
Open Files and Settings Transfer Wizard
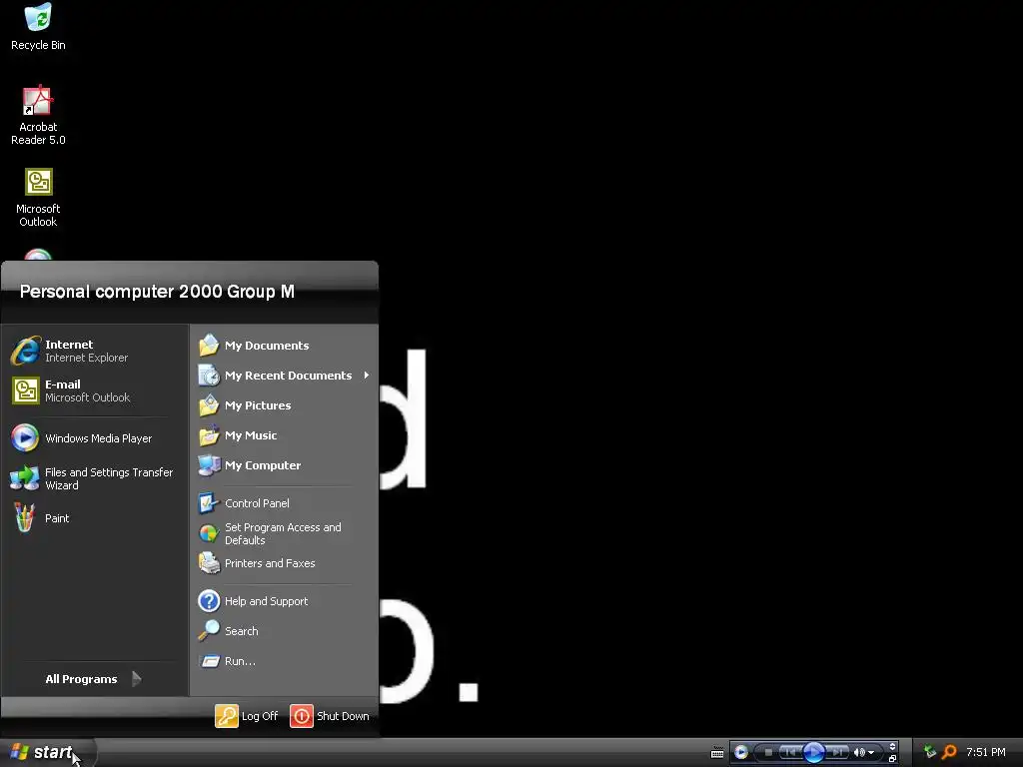coord(95,478)
